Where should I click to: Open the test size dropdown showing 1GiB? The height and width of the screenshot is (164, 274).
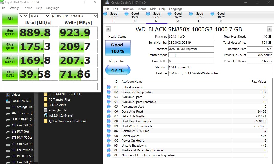[40, 16]
